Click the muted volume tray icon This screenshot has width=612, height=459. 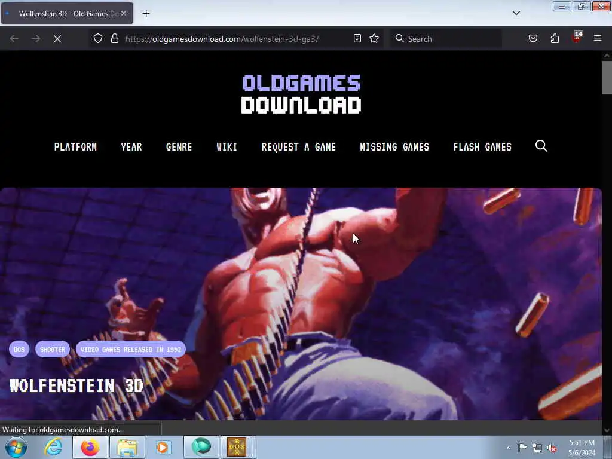[552, 448]
